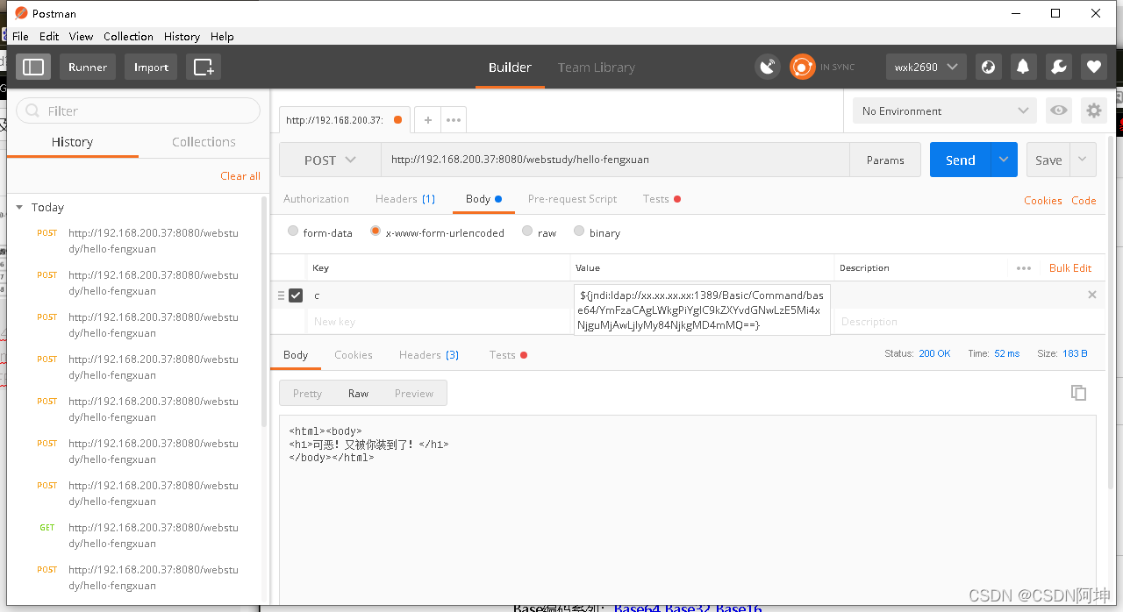Open the Save button dropdown arrow
Image resolution: width=1123 pixels, height=612 pixels.
coord(1083,160)
